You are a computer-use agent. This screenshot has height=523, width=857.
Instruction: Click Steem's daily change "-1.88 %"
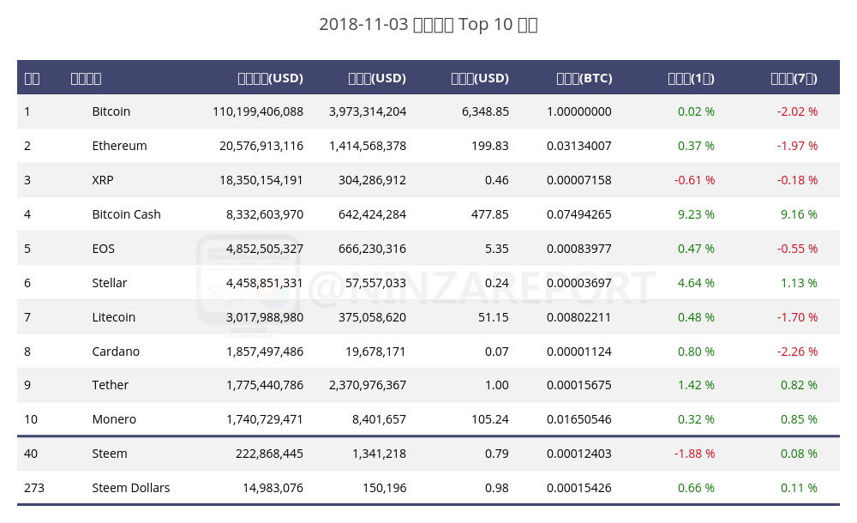pos(694,454)
